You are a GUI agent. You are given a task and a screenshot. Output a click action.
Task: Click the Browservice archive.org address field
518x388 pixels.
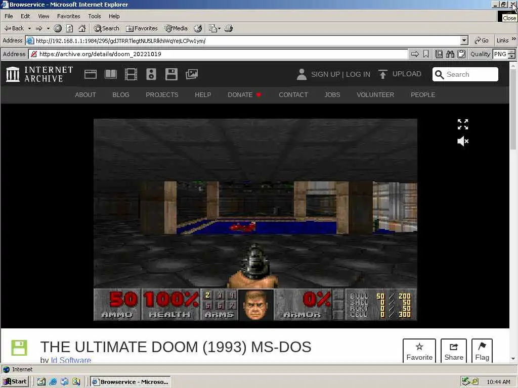click(218, 54)
